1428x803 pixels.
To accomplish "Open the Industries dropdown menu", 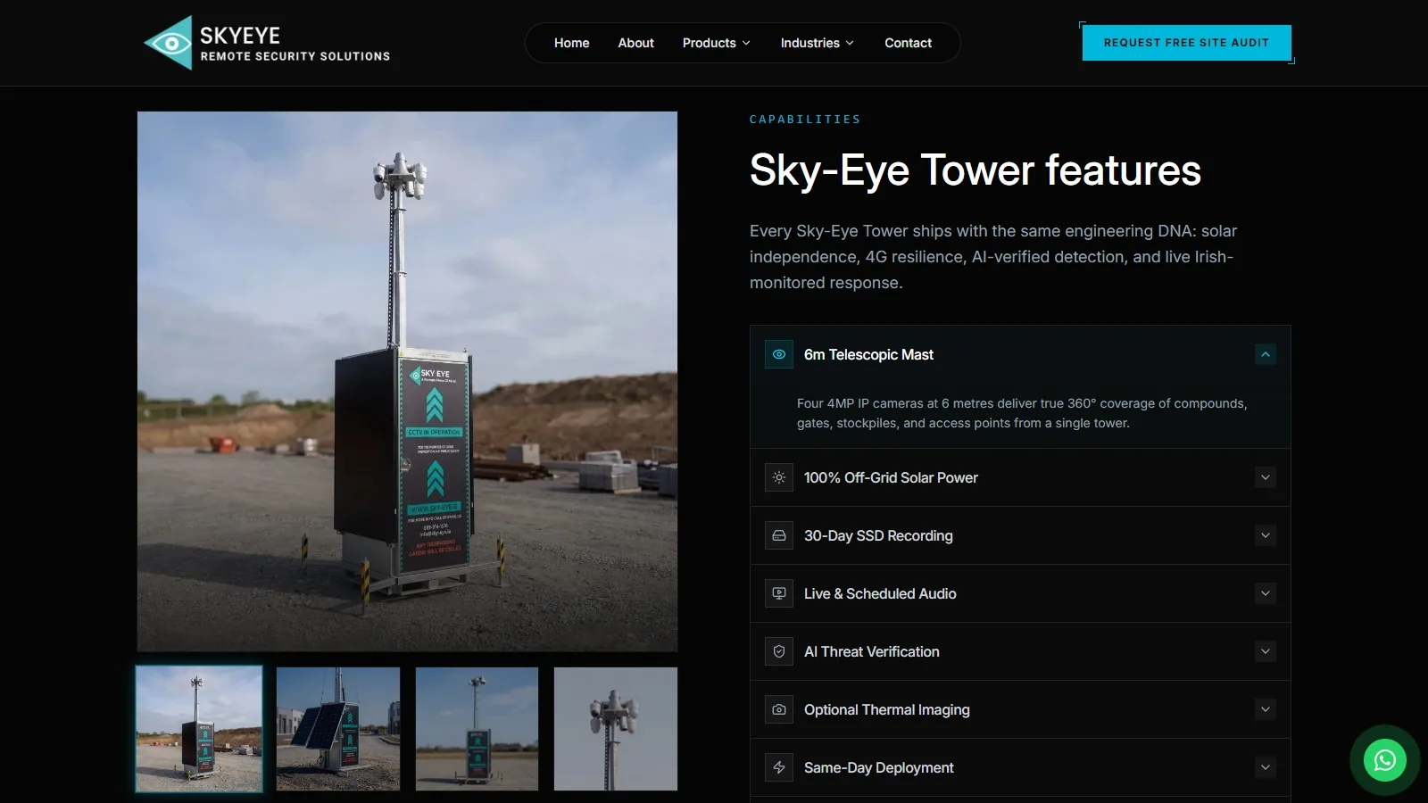I will (x=817, y=43).
